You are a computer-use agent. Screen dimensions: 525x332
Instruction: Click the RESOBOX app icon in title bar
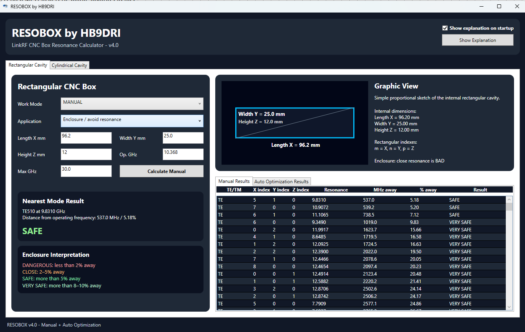click(x=5, y=6)
